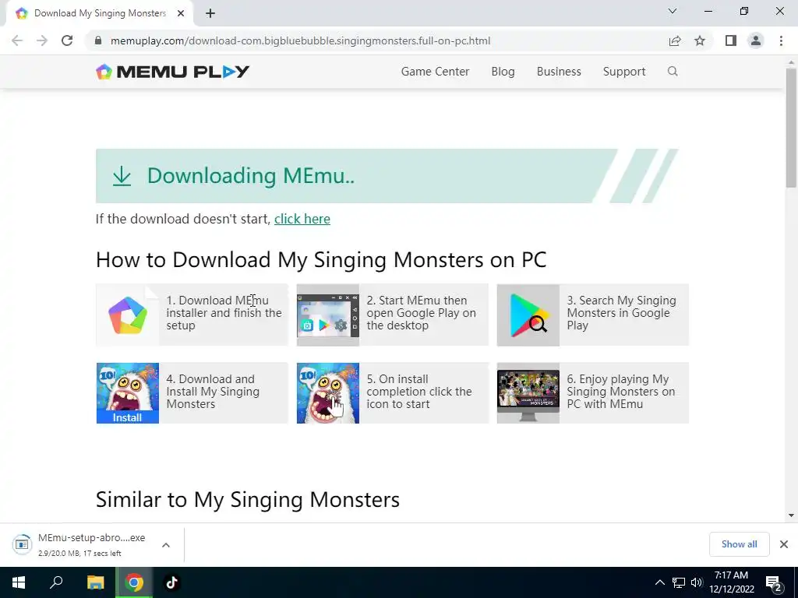This screenshot has height=598, width=798.
Task: Click the address bar URL
Action: pos(300,40)
